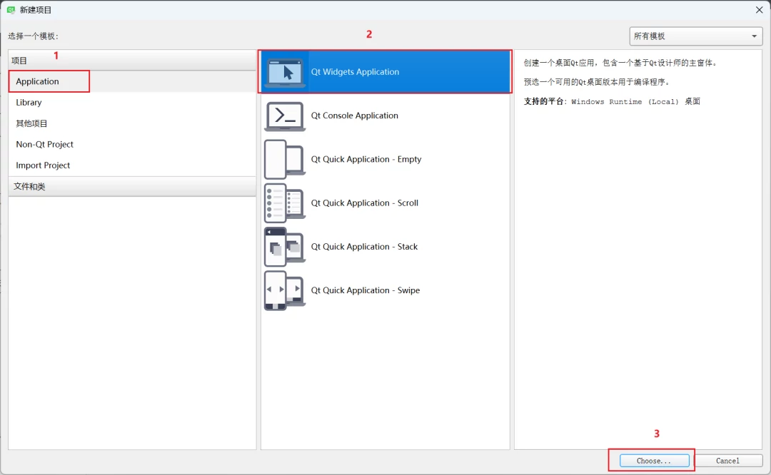Click the 选择一个模板 label
771x475 pixels.
pyautogui.click(x=33, y=36)
